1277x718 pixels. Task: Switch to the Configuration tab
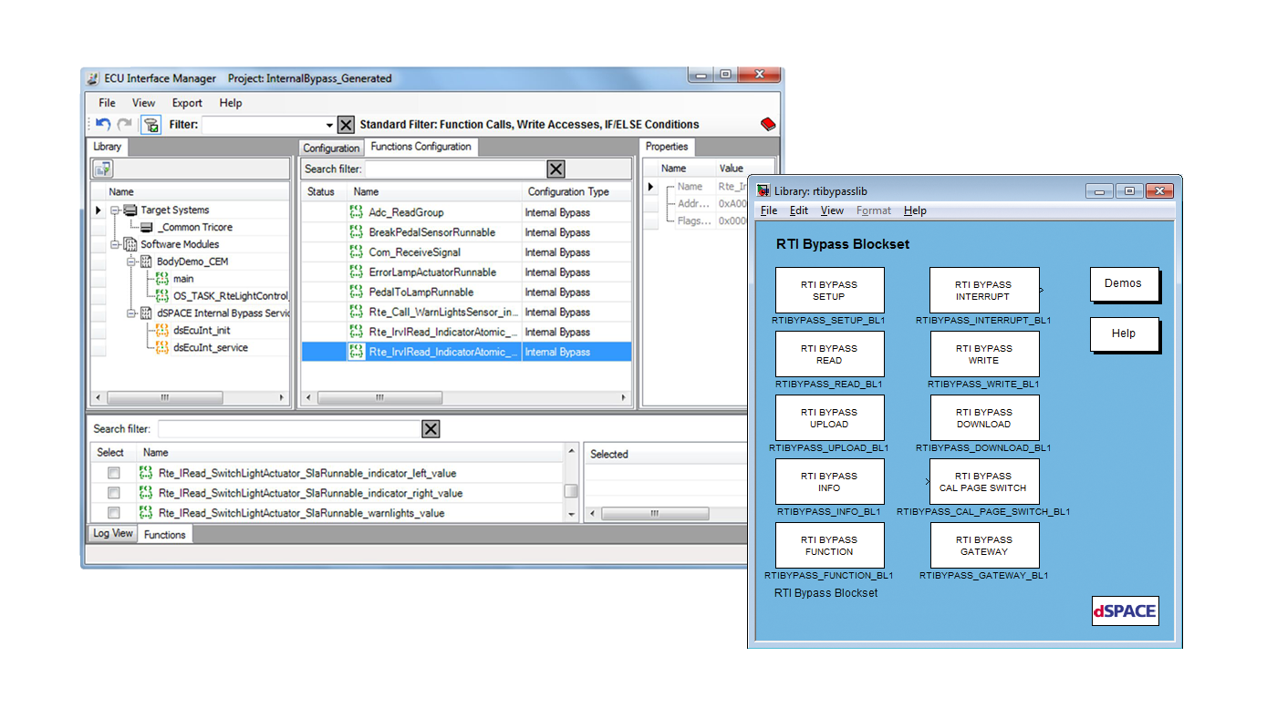pos(331,148)
